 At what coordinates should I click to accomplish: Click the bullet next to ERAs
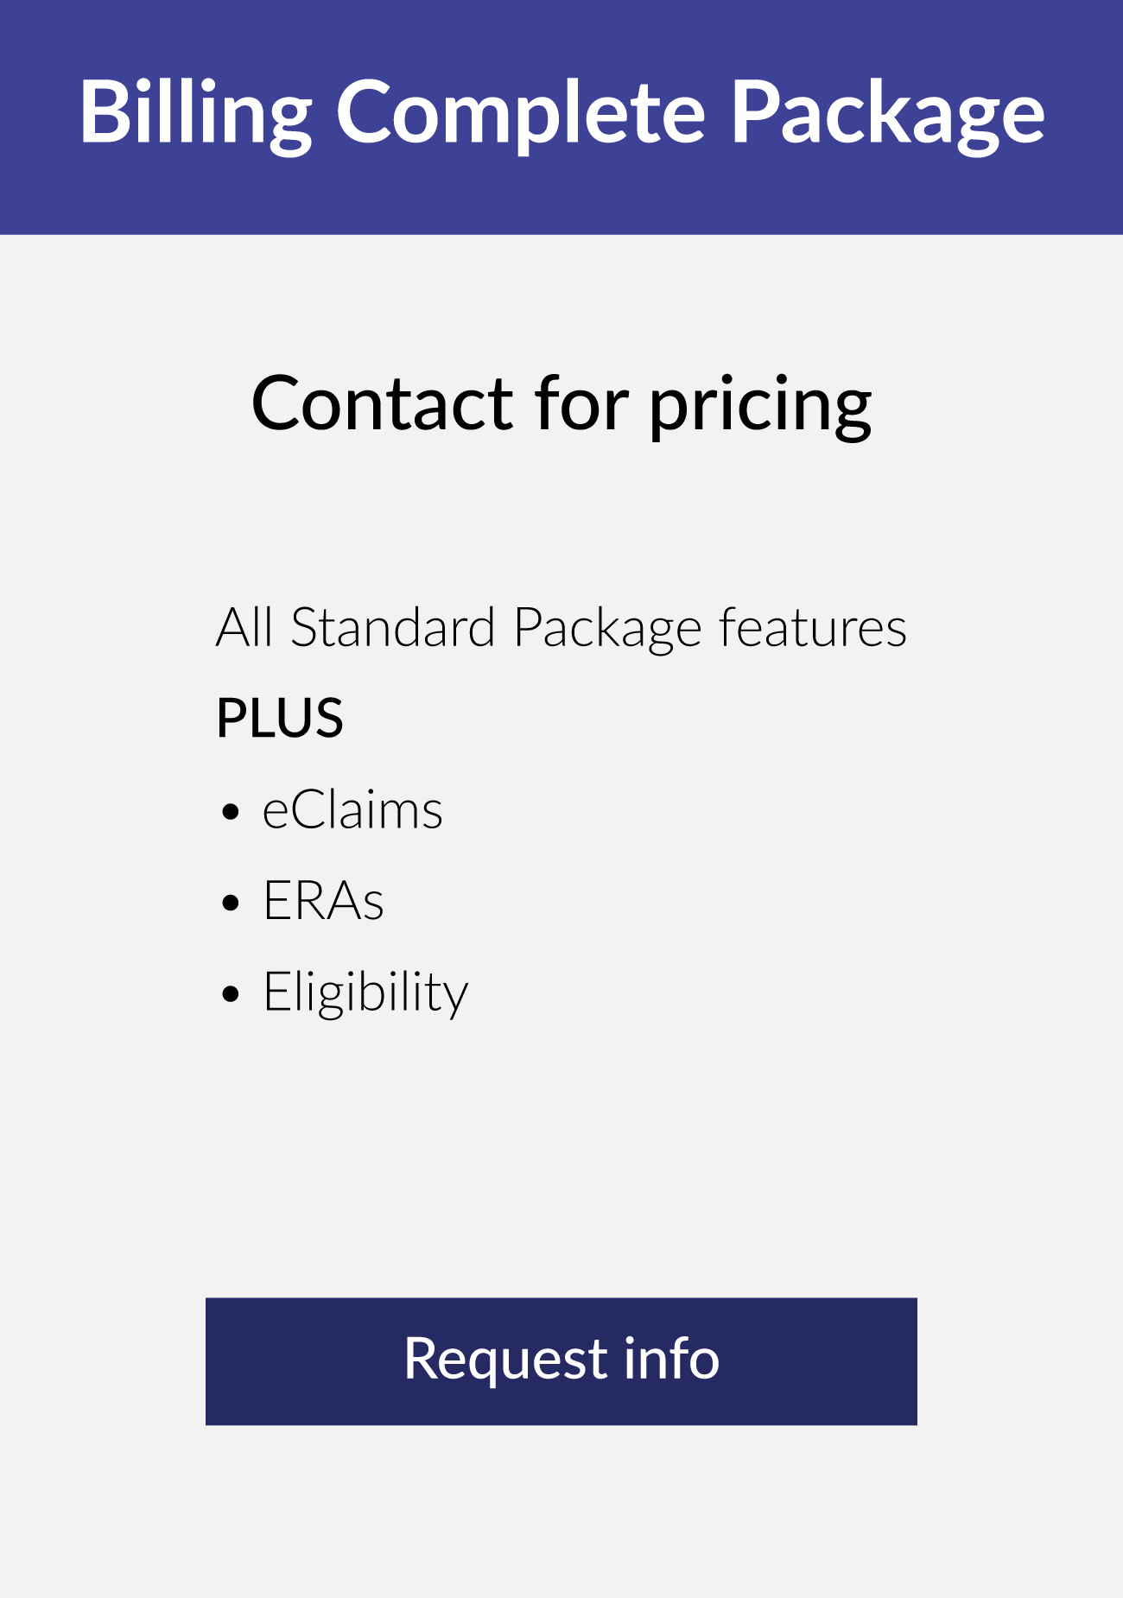[231, 903]
